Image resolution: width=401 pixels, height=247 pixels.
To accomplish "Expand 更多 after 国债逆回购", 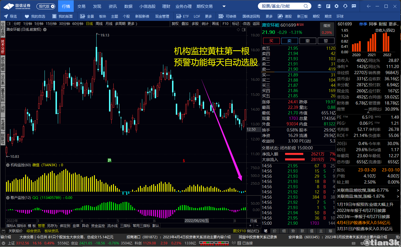I will [x=269, y=17].
